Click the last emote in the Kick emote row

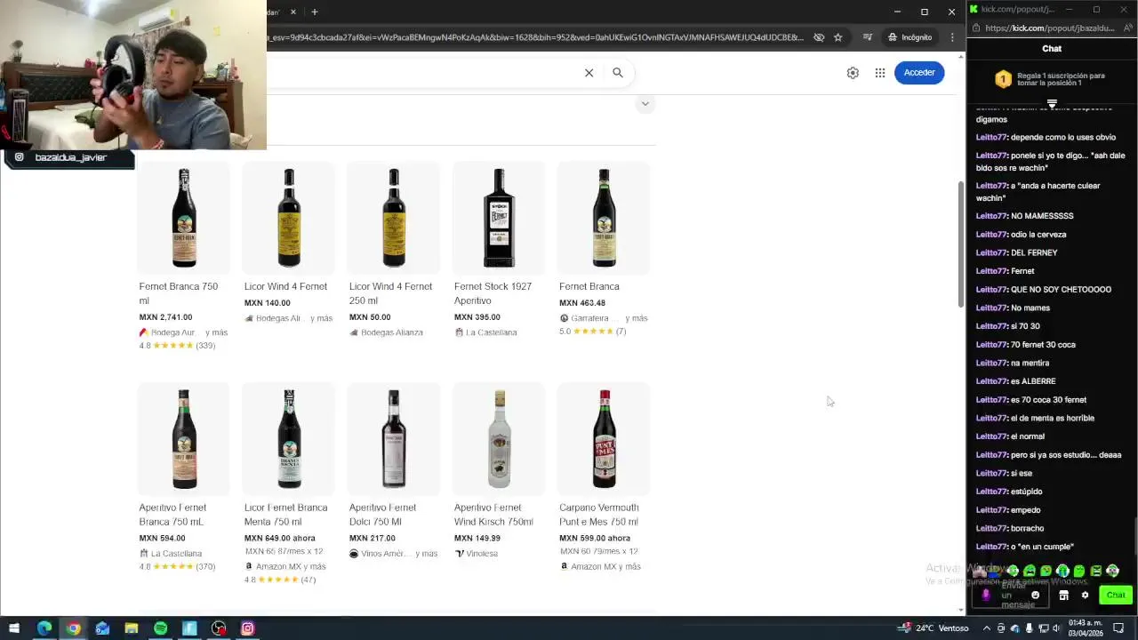1113,571
